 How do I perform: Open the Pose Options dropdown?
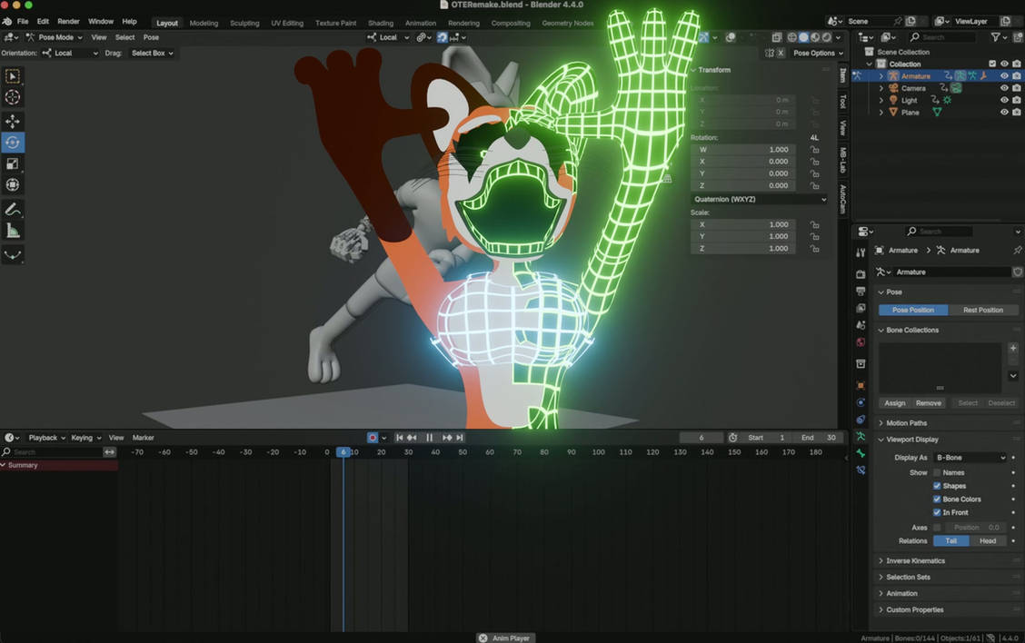(x=818, y=53)
